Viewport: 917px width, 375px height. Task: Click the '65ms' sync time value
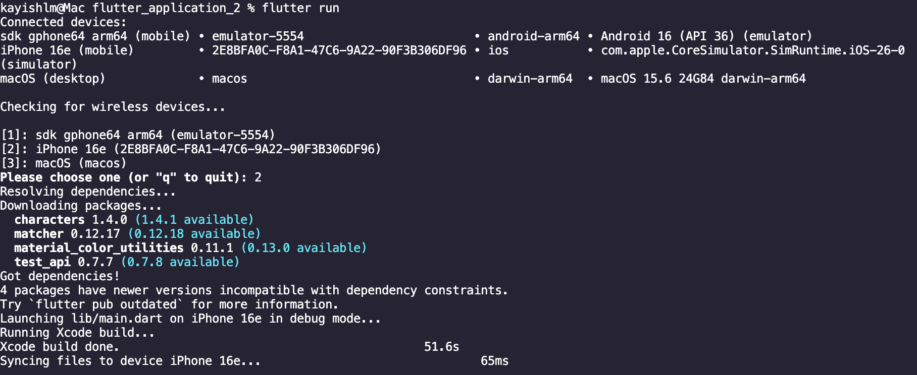click(x=494, y=361)
